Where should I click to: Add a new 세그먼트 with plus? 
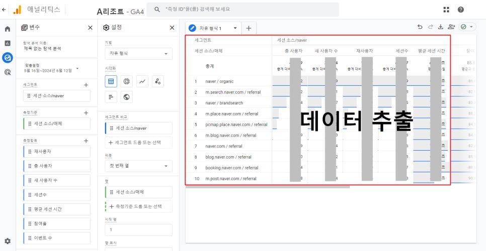86,85
